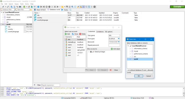Jump to first row toolbar icon
Viewport: 185px width, 99px height.
click(x=41, y=7)
